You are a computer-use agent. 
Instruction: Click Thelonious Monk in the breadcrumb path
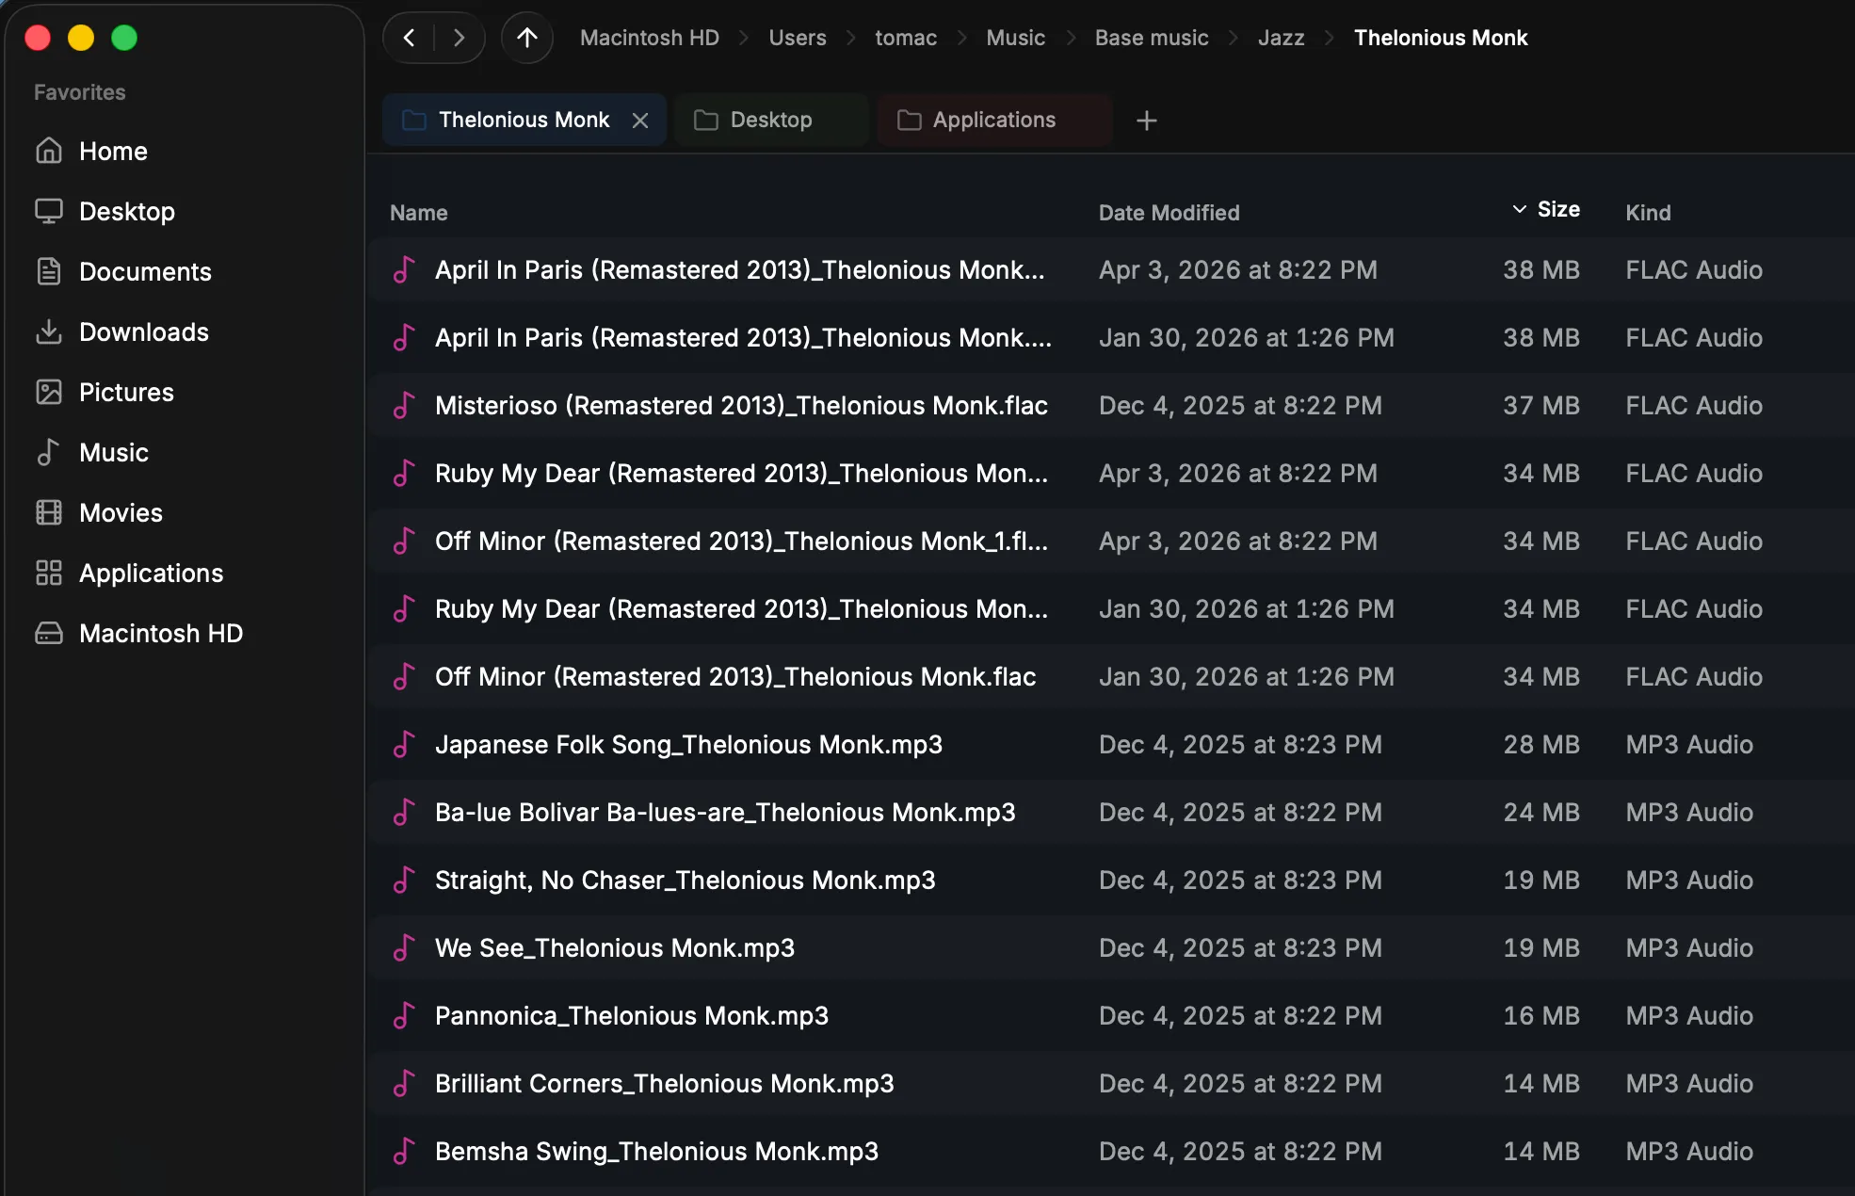pos(1441,38)
